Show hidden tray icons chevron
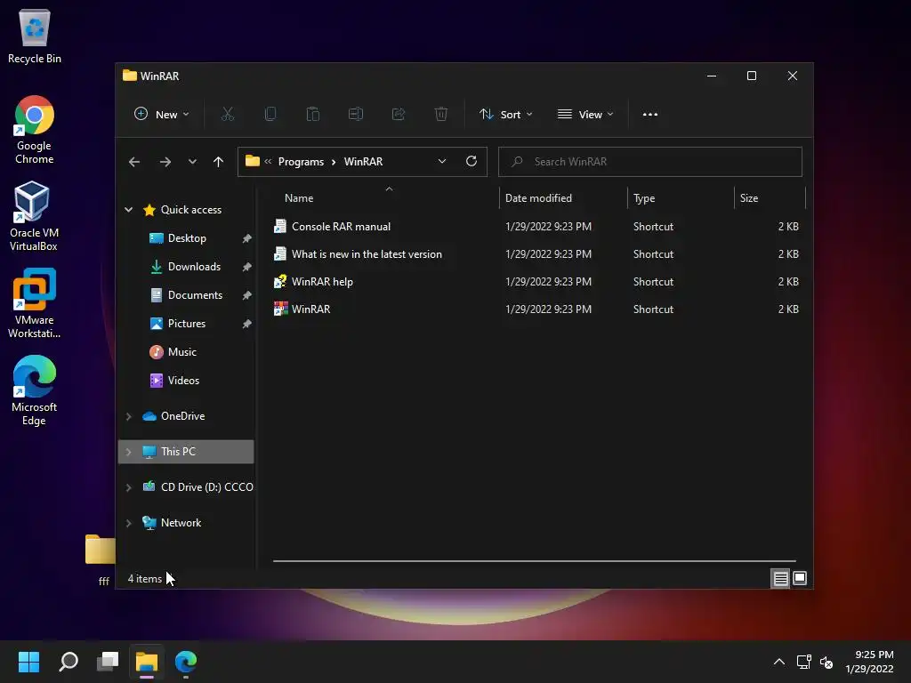This screenshot has width=911, height=683. pos(779,662)
